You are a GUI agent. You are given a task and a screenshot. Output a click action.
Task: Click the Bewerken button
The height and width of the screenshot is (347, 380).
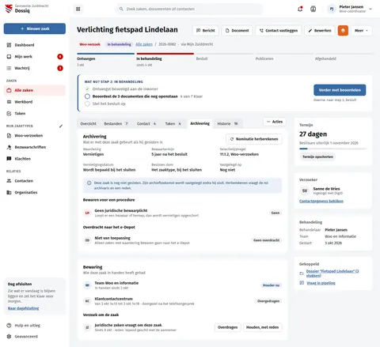click(320, 31)
